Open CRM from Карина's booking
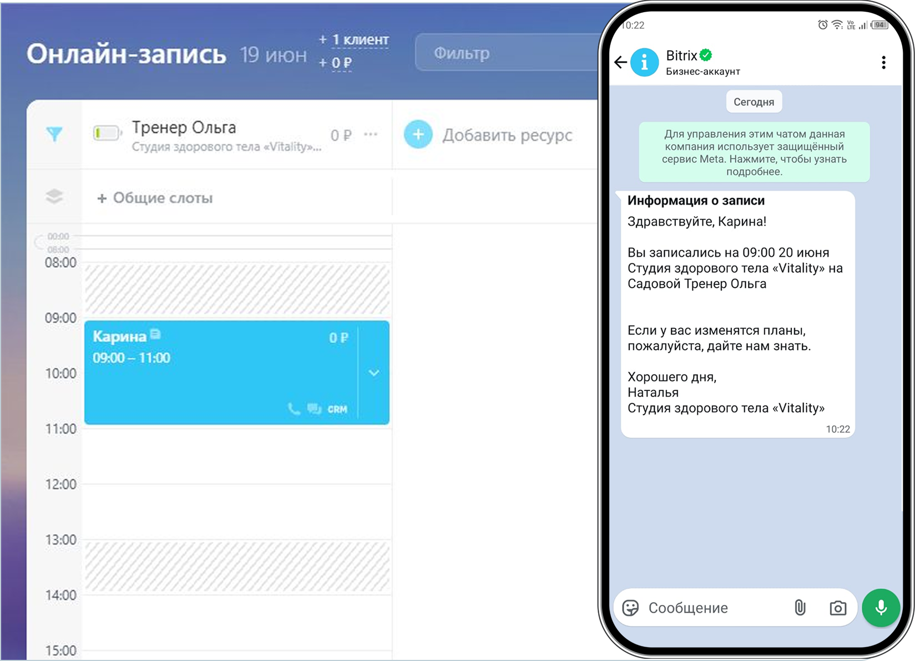Viewport: 915px width, 661px height. pyautogui.click(x=337, y=409)
